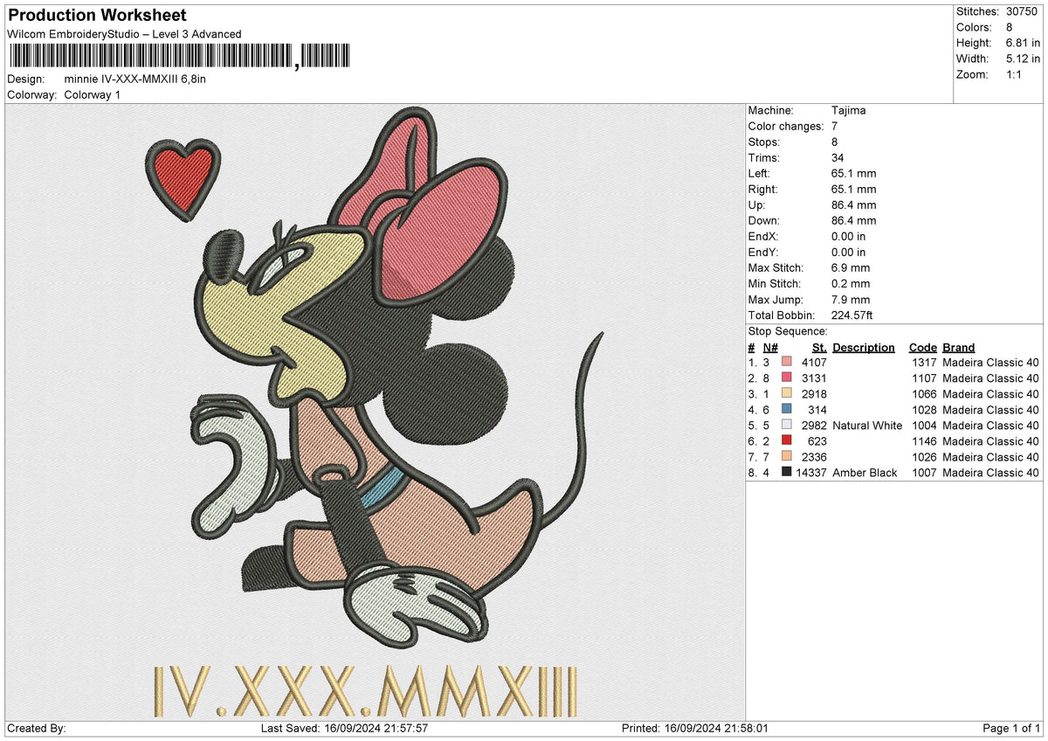
Task: Click the N# column header
Action: [770, 347]
